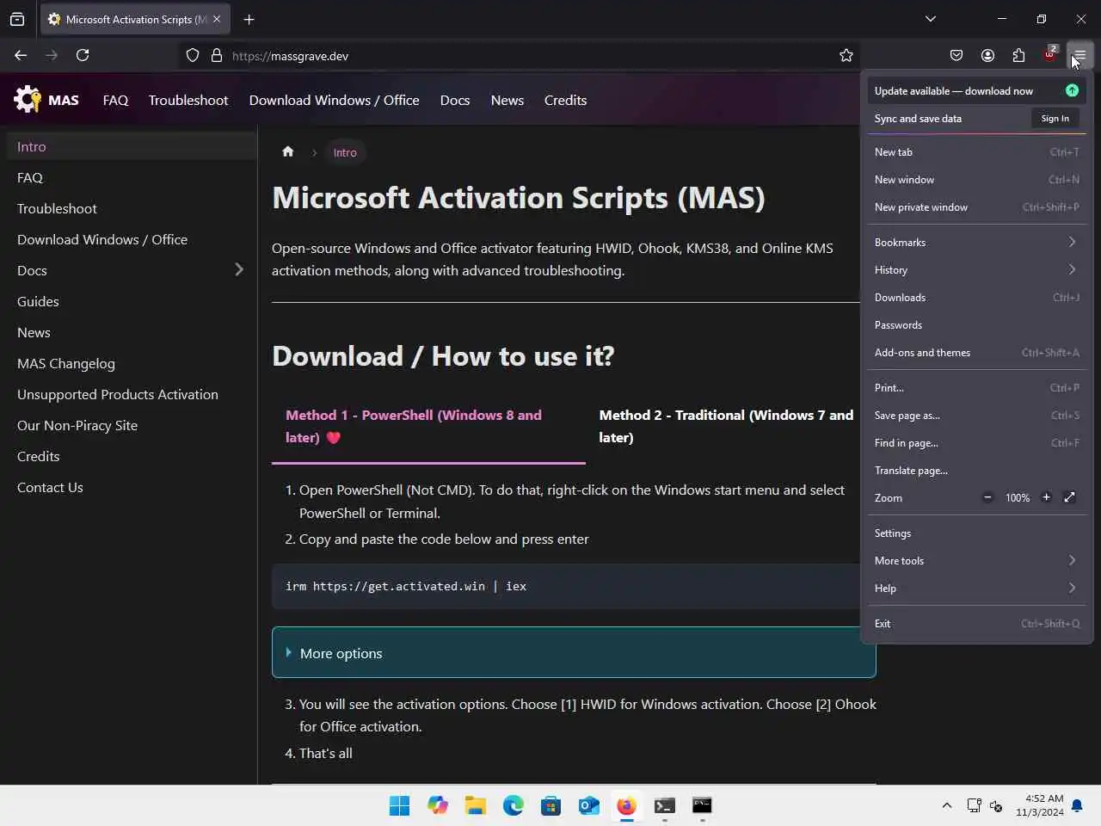Open Credits in top navigation bar

point(565,100)
